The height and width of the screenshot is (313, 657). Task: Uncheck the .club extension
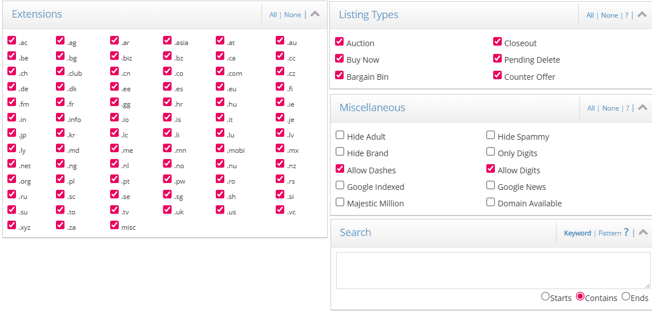60,71
